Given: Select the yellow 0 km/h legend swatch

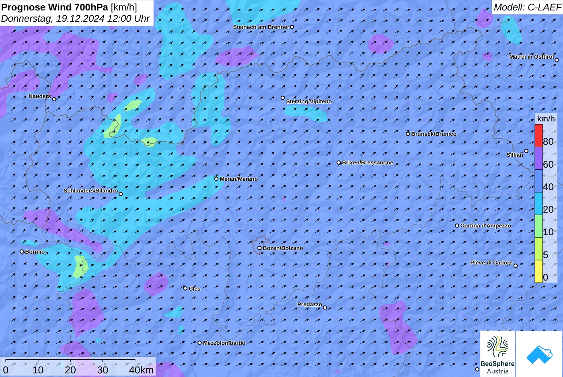Looking at the screenshot, I should pos(538,271).
